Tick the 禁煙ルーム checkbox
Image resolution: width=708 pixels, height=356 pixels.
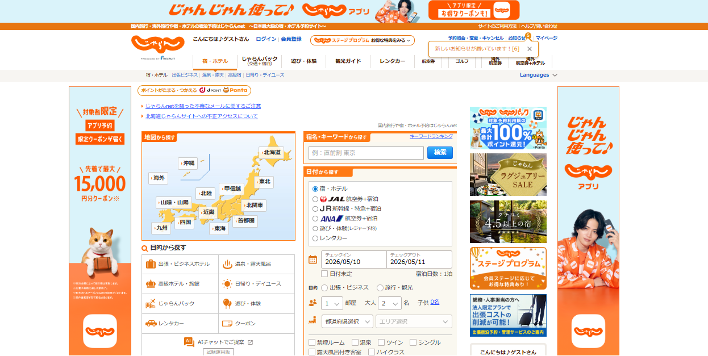[312, 342]
